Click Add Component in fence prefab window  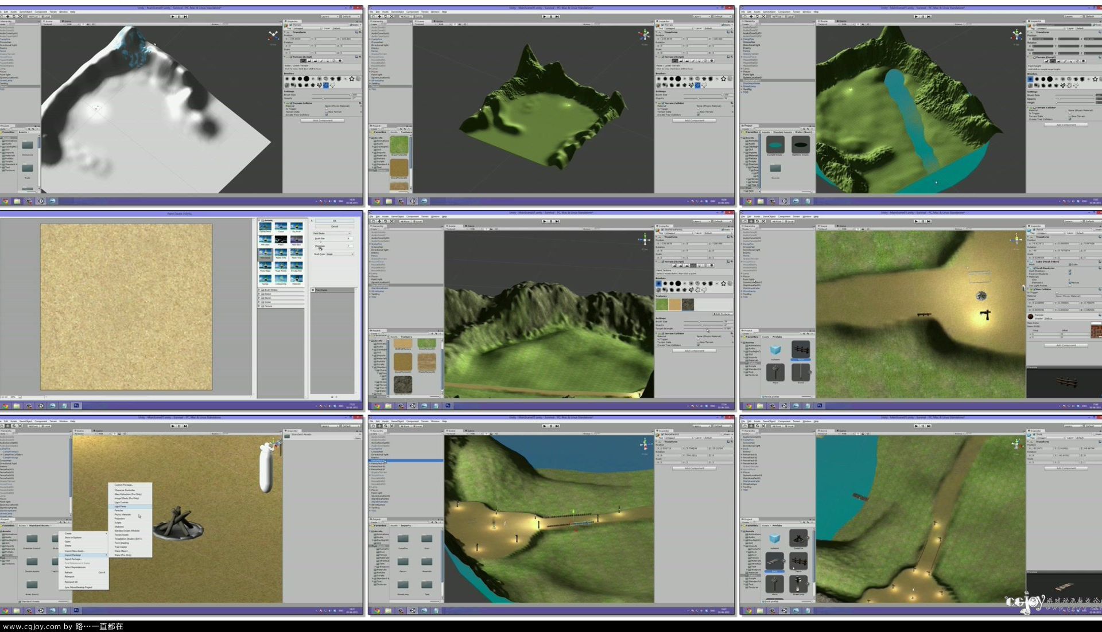[1066, 345]
